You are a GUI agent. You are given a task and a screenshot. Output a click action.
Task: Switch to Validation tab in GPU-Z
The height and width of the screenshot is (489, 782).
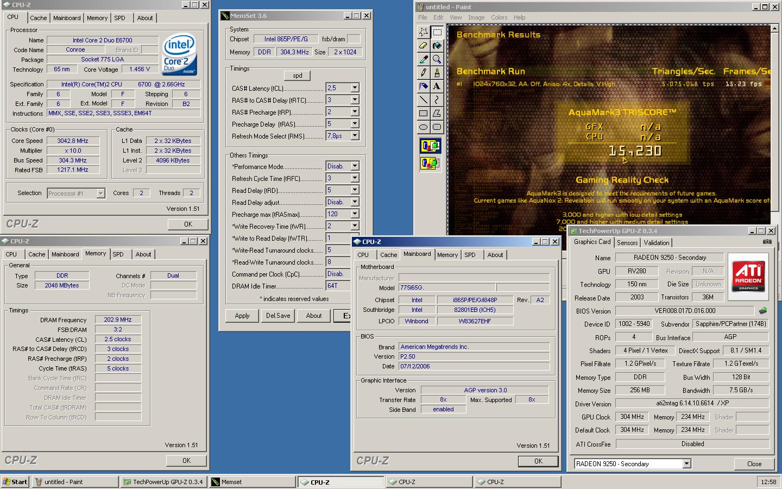point(657,243)
